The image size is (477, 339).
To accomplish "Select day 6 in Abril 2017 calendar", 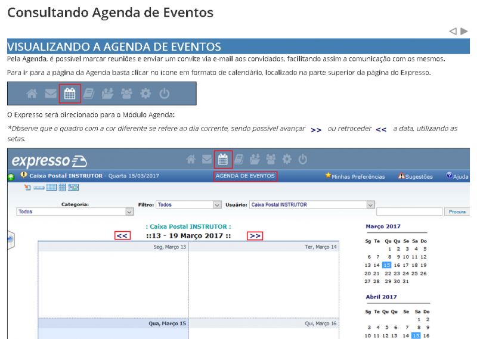I will [395, 328].
